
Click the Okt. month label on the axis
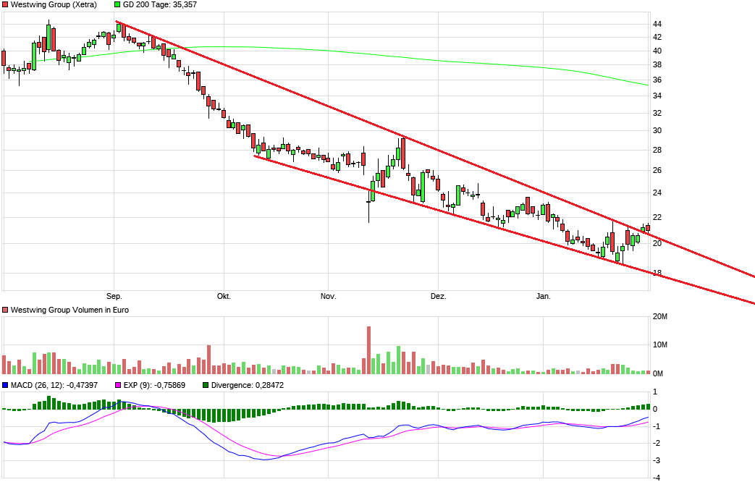click(224, 296)
